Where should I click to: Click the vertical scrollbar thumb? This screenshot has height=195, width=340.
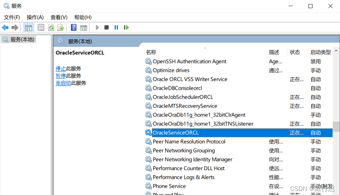coord(336,126)
